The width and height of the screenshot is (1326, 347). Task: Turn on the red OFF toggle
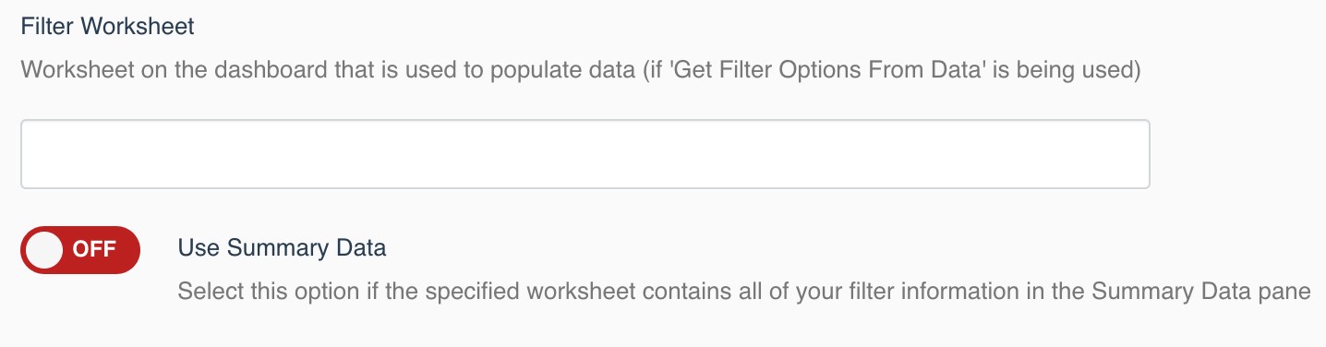[x=80, y=250]
